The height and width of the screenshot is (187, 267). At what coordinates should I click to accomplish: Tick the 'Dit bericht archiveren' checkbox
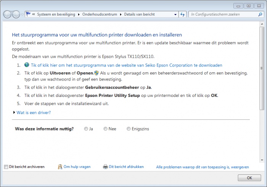(6, 167)
